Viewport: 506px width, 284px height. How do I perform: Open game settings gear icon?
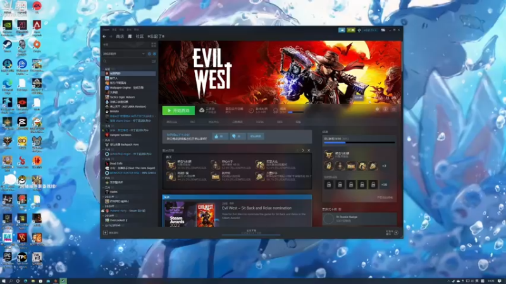click(377, 109)
